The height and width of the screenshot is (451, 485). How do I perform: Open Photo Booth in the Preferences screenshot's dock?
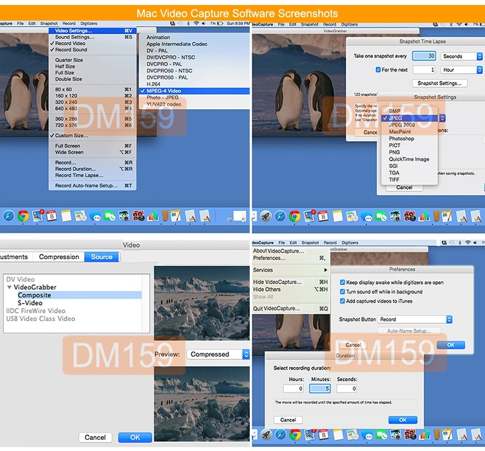pos(410,435)
